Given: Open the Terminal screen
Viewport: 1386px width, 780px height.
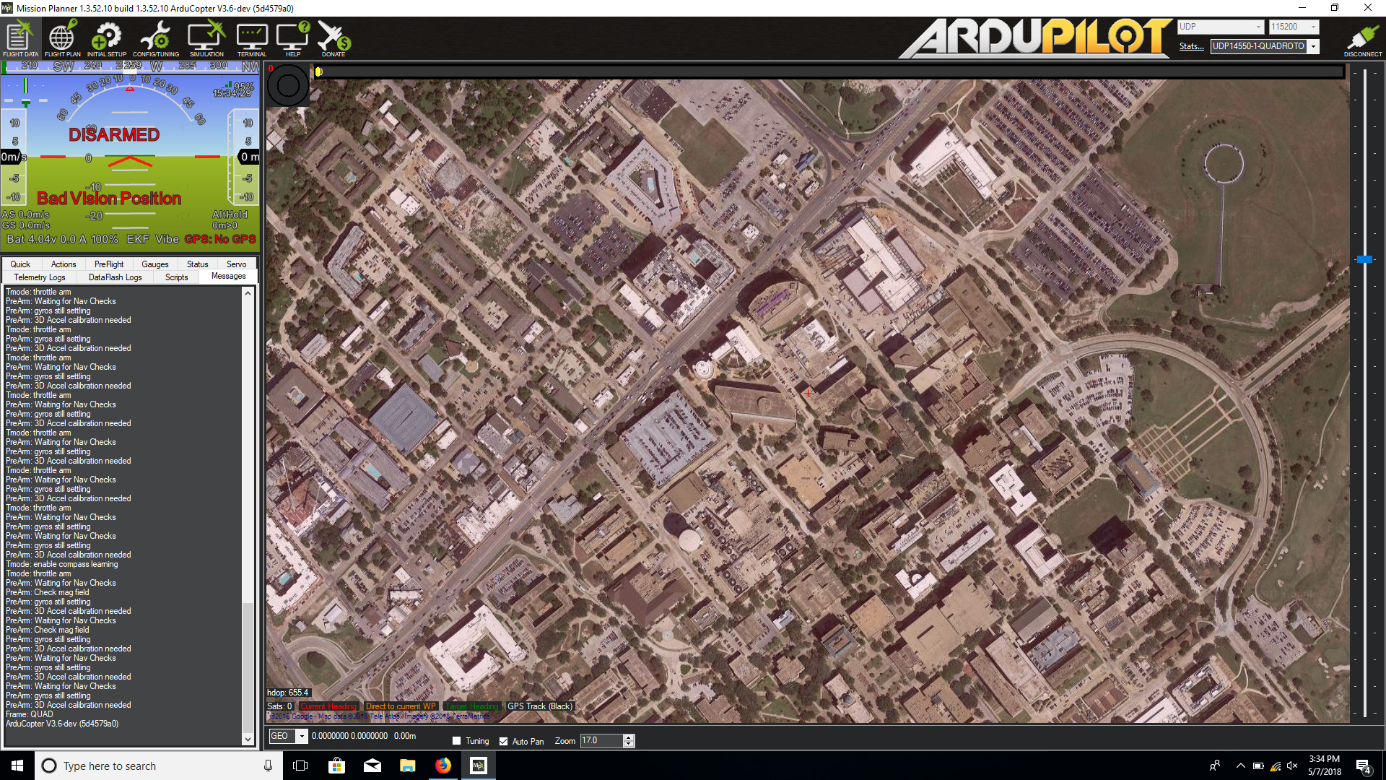Looking at the screenshot, I should coord(252,39).
